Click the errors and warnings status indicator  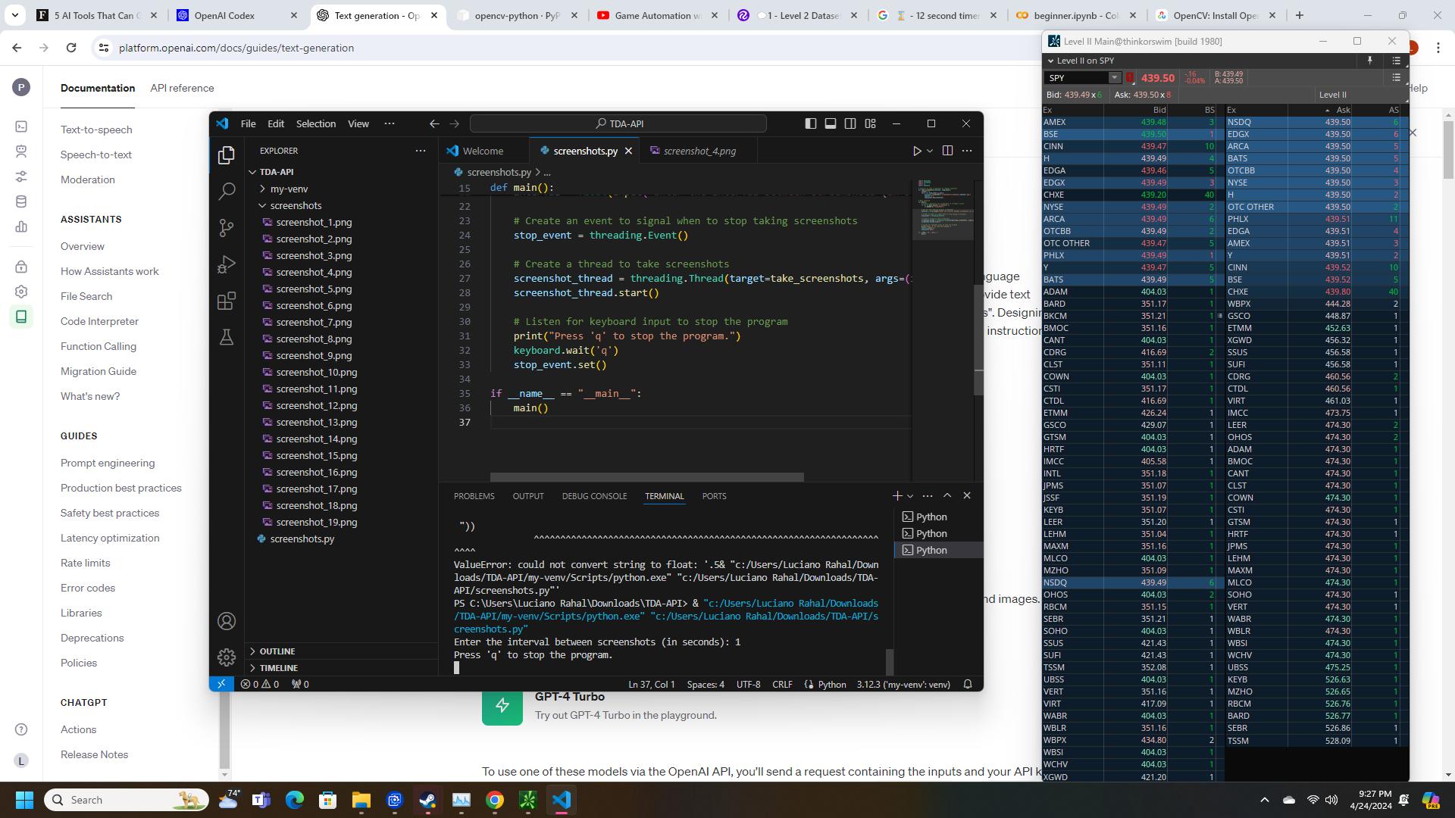pos(260,684)
